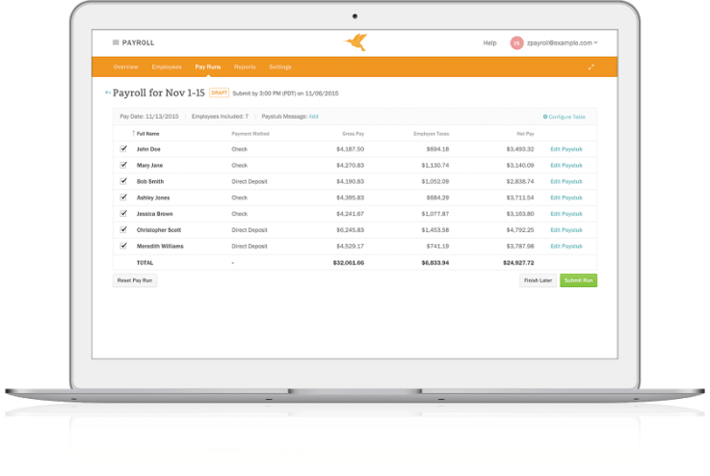
Task: Open the zpayroll@example.com account dropdown
Action: point(562,43)
